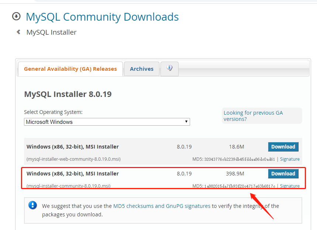This screenshot has height=230, width=317.
Task: Click the back arrow next to MySQL Installer
Action: (x=18, y=32)
